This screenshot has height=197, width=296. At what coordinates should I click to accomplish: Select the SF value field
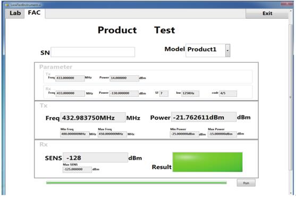click(x=164, y=94)
